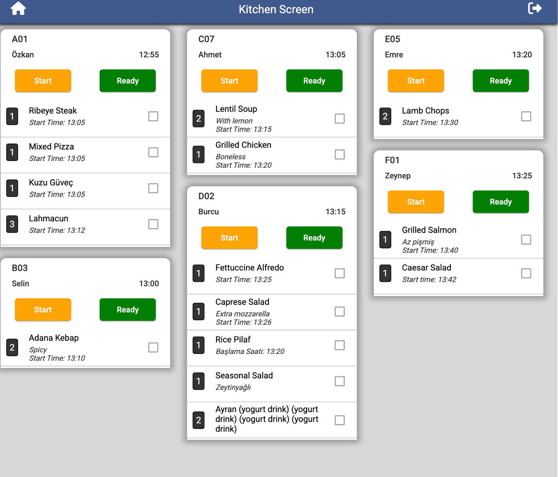Click quantity badge beside Adana Kebap
Viewport: 558px width, 477px height.
pyautogui.click(x=12, y=347)
